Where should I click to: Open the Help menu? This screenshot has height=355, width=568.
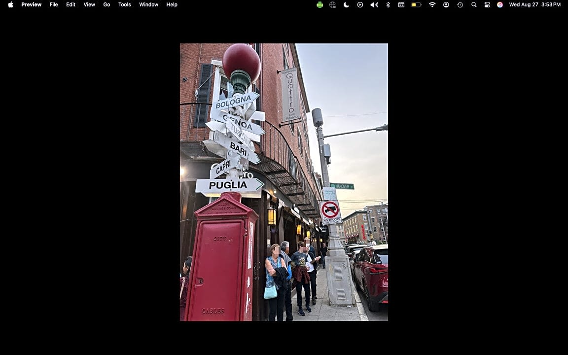(x=171, y=4)
